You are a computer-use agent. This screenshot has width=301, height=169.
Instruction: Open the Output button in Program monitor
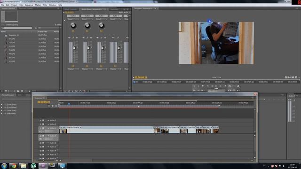238,86
